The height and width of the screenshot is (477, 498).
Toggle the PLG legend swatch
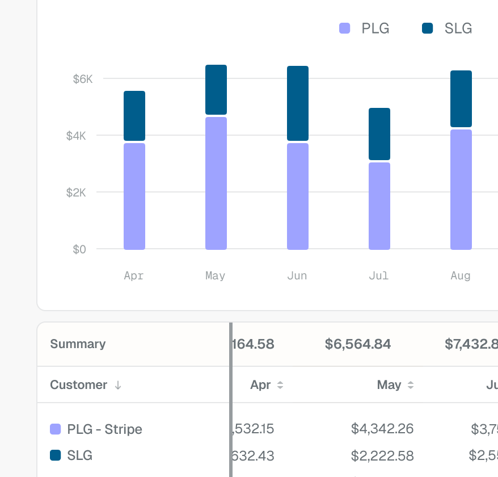345,28
